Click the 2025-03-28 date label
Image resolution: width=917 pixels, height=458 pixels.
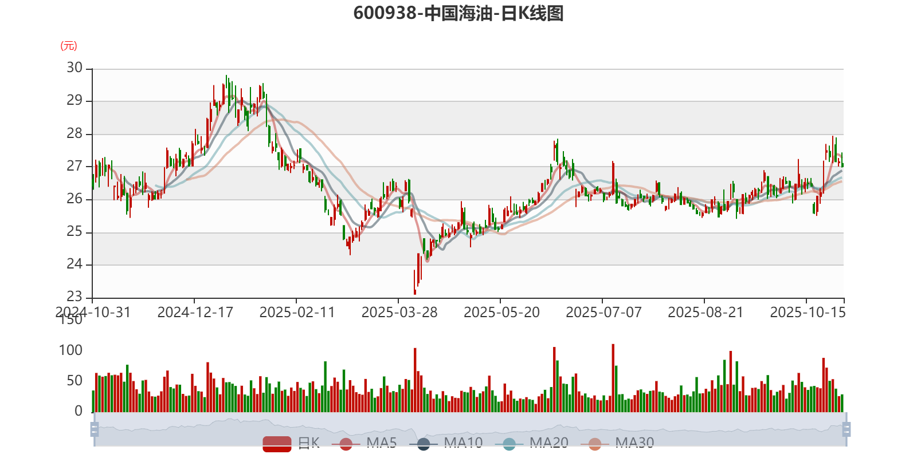(399, 312)
